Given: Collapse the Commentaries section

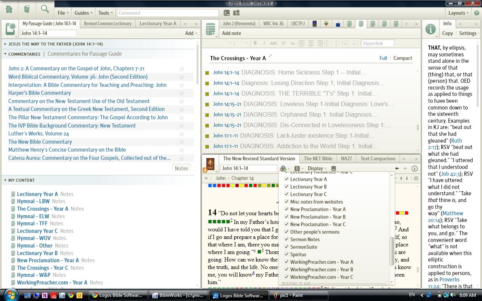Looking at the screenshot, I should [x=5, y=54].
